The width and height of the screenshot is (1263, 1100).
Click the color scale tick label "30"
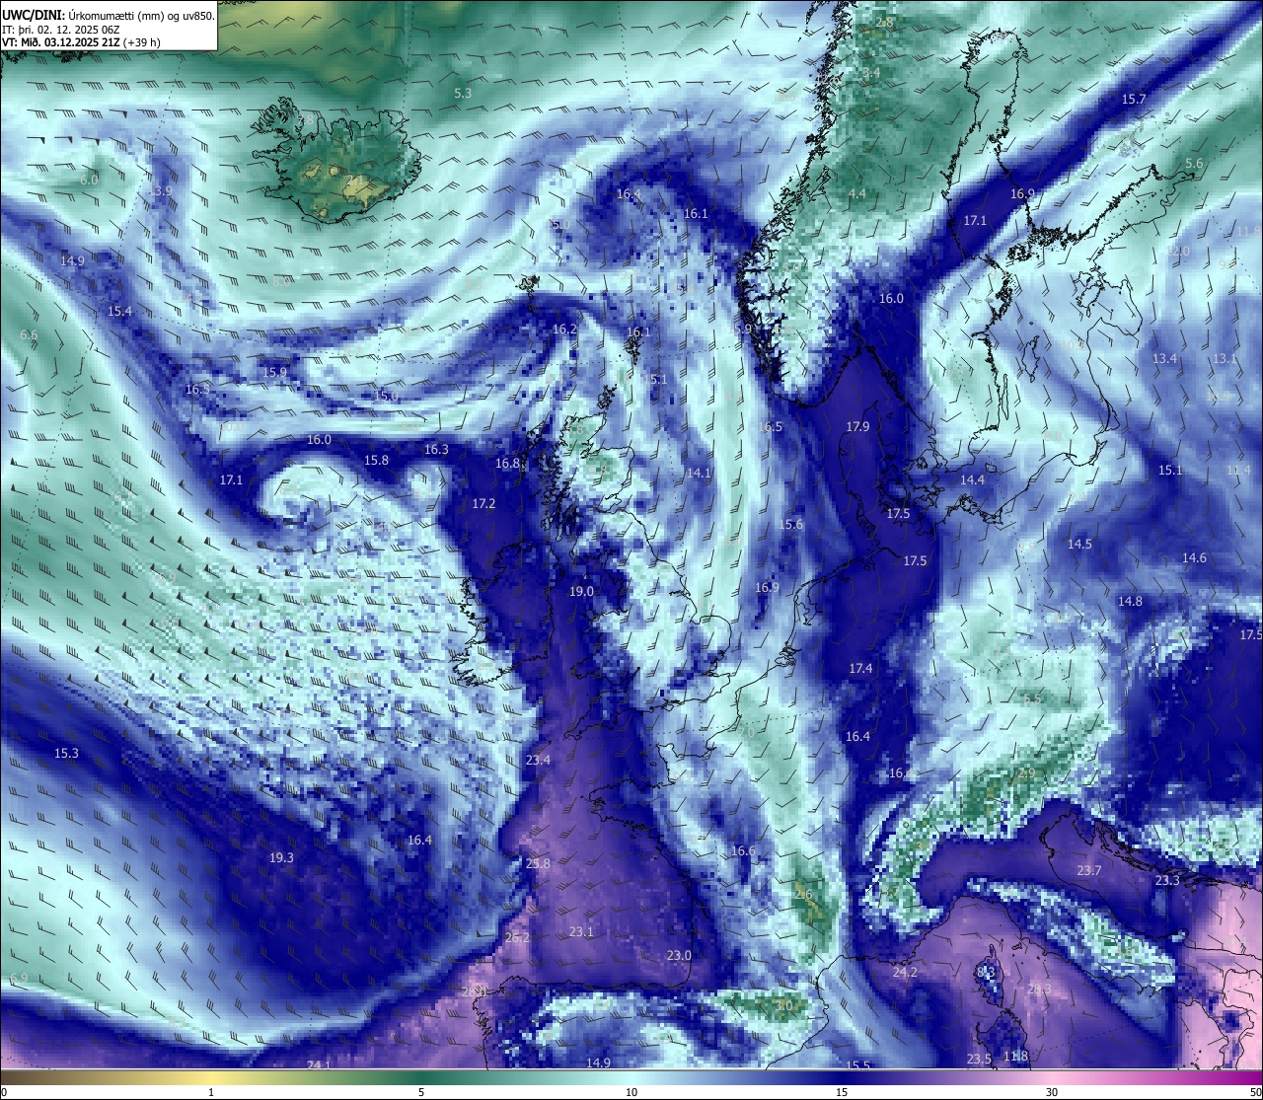[x=1052, y=1092]
